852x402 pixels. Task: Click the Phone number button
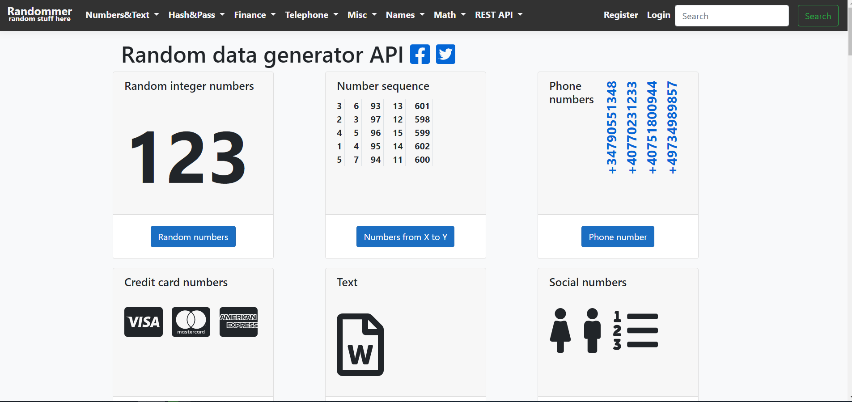tap(618, 237)
